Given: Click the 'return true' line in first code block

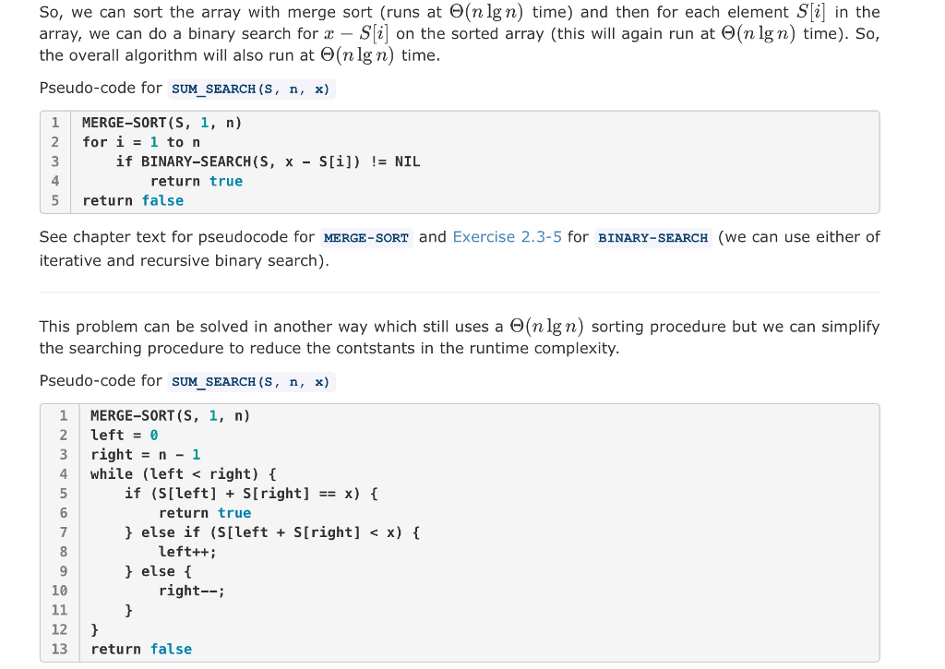Looking at the screenshot, I should [x=197, y=181].
